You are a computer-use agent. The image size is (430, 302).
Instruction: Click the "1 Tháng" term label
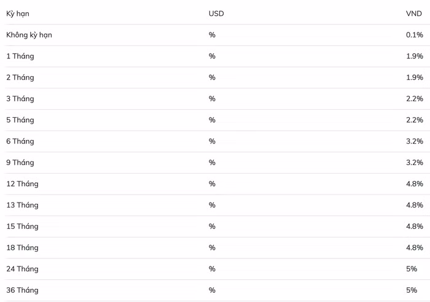click(x=20, y=56)
